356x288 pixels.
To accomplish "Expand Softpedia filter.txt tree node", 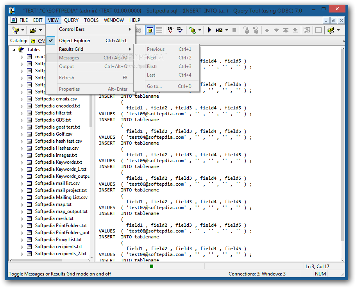I will pos(22,113).
